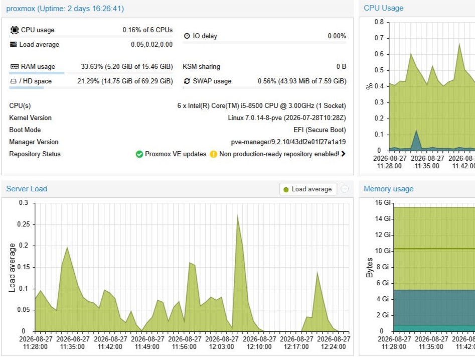
Task: Click the HD space drive icon
Action: (x=14, y=81)
